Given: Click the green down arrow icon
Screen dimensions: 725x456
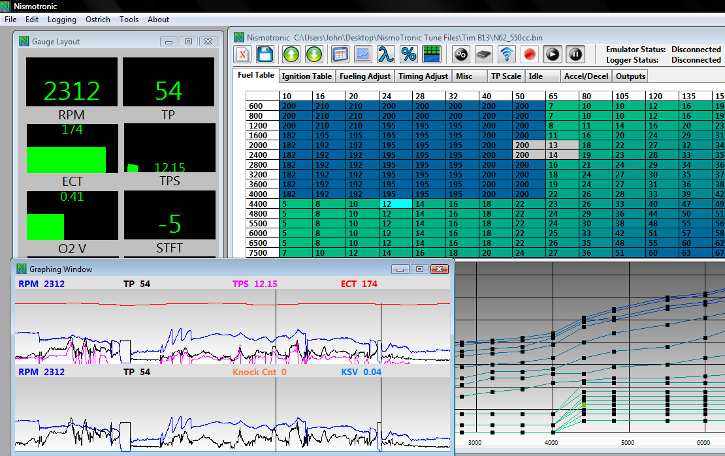Looking at the screenshot, I should click(314, 54).
